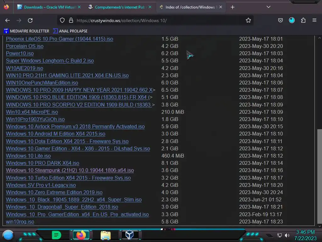The height and width of the screenshot is (242, 322).
Task: Click the scrollbar up arrow
Action: point(319,38)
